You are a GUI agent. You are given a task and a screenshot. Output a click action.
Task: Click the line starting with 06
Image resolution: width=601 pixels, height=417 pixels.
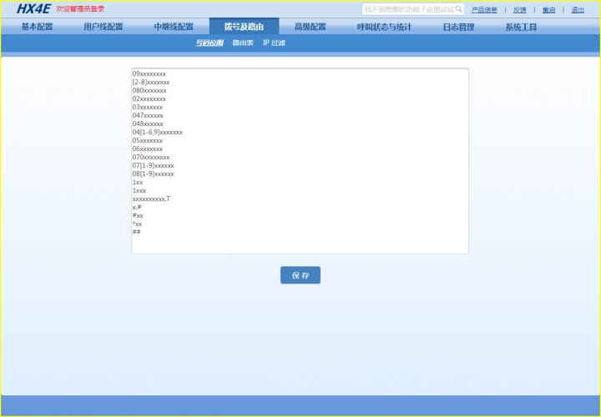(148, 149)
